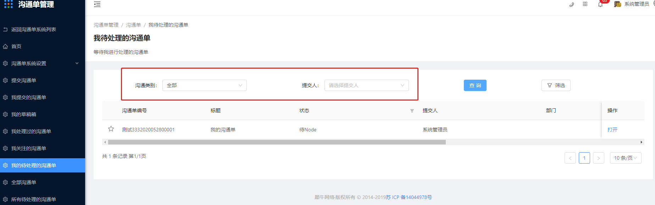Click the 待Node status cell
This screenshot has width=655, height=205.
pyautogui.click(x=308, y=130)
